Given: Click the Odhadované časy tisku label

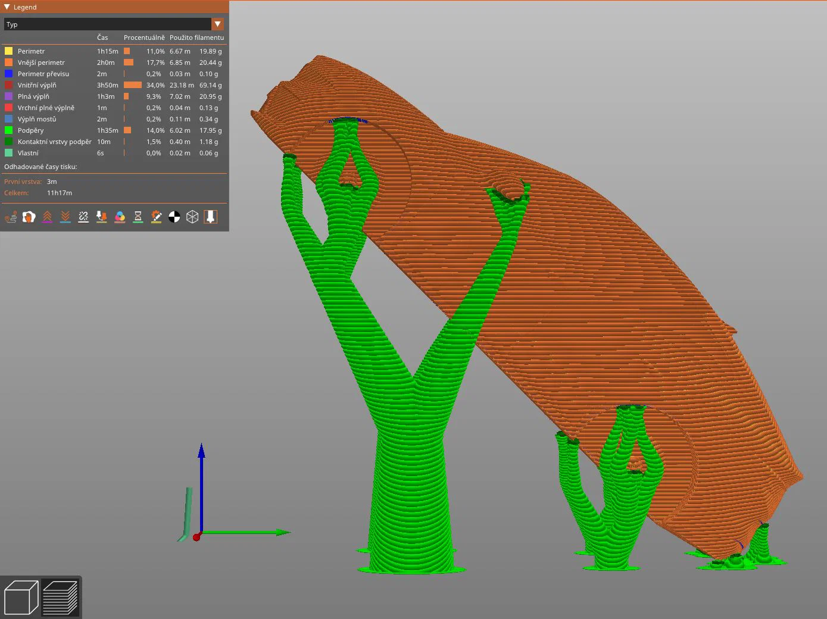Looking at the screenshot, I should click(40, 167).
